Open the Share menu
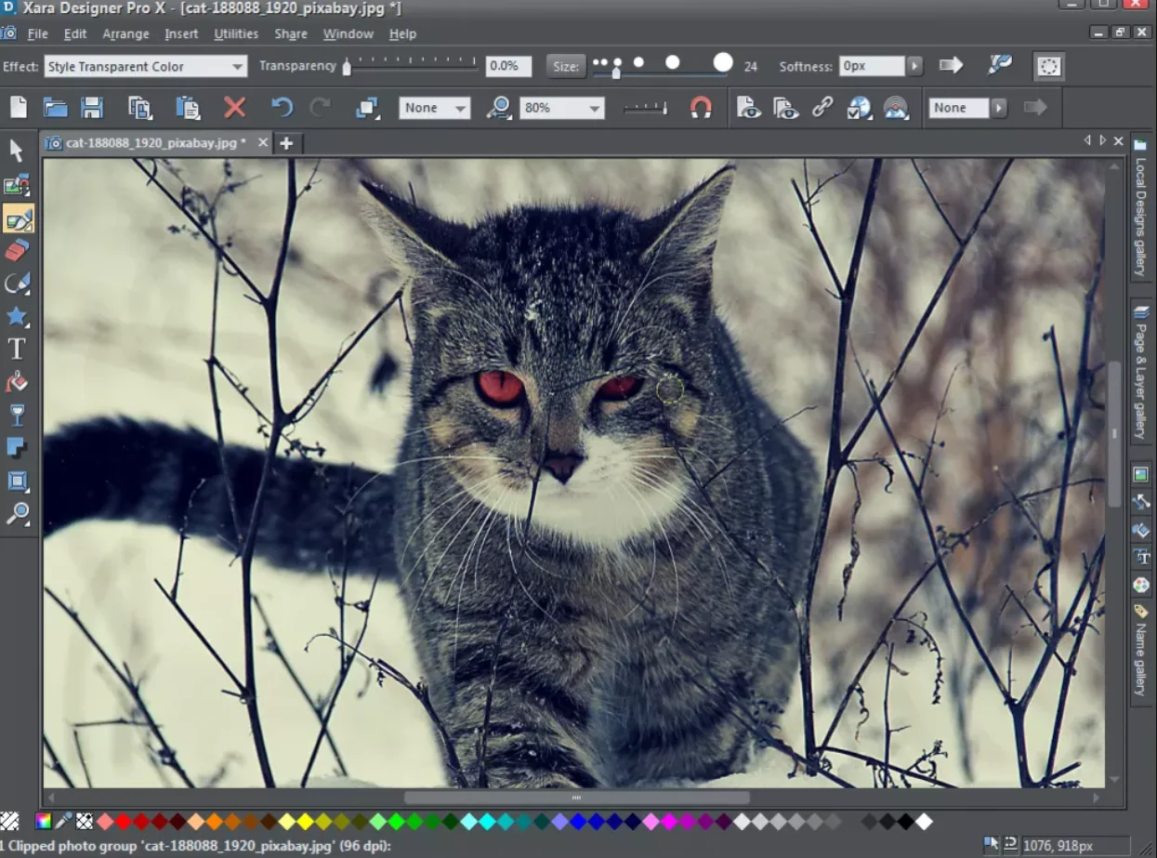 click(291, 33)
